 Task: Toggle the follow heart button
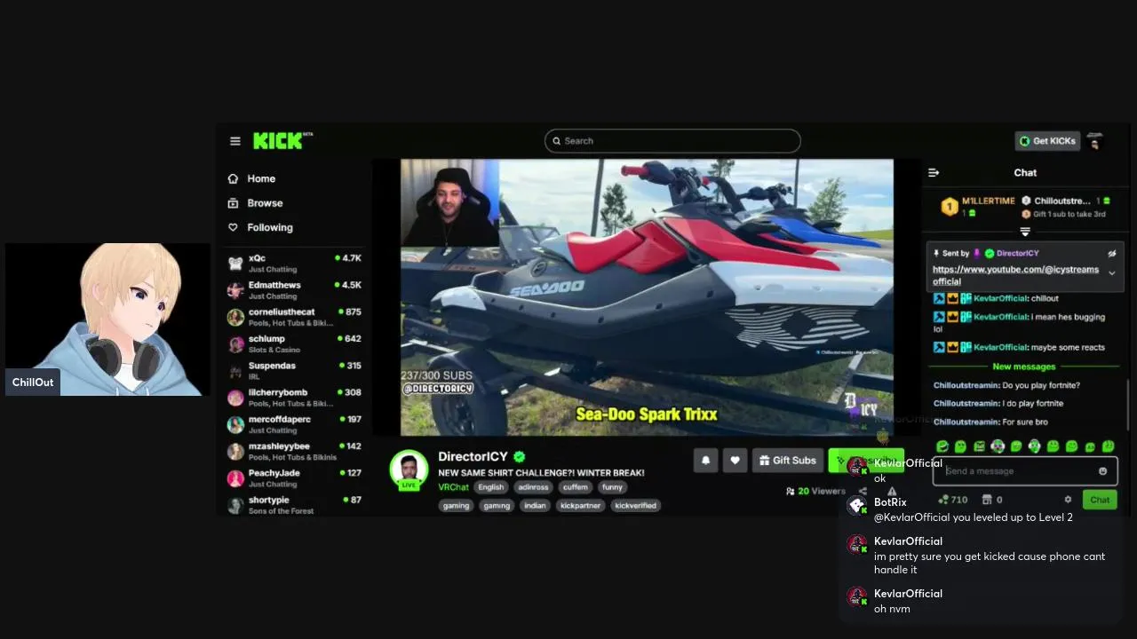(735, 460)
